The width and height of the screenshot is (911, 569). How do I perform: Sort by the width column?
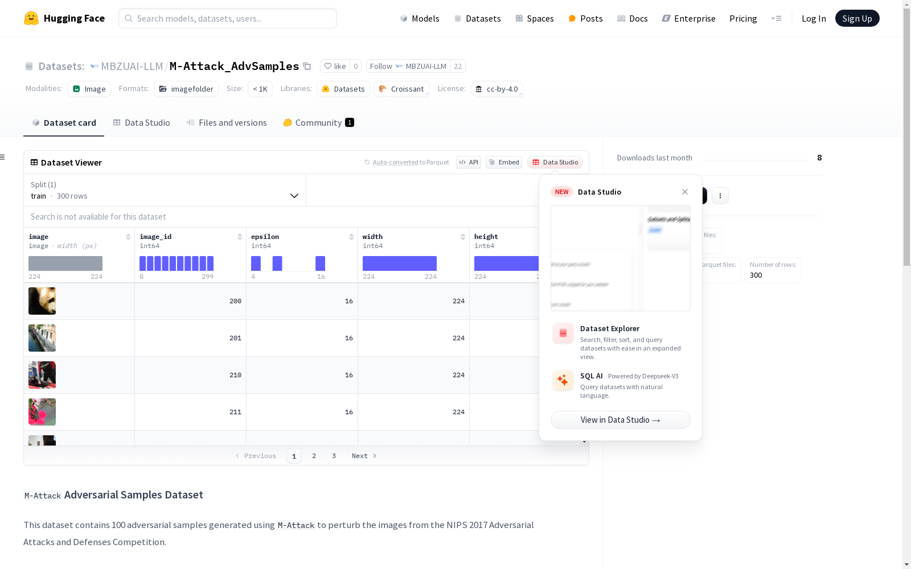pyautogui.click(x=463, y=237)
